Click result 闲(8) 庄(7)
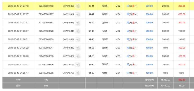Viewport: 194px width, 91px height. point(132,65)
